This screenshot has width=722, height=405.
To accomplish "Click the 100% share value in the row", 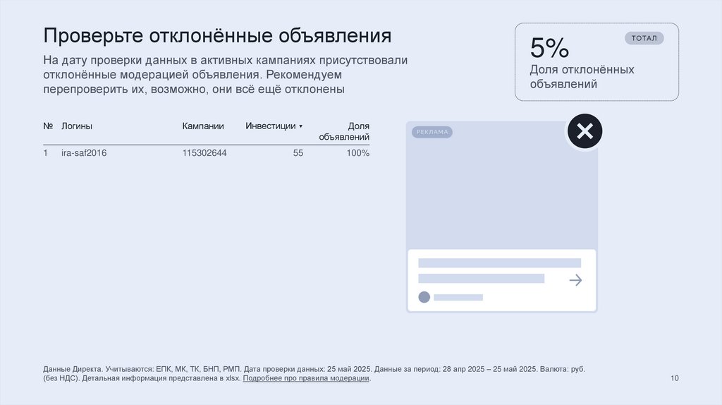I will (x=357, y=152).
